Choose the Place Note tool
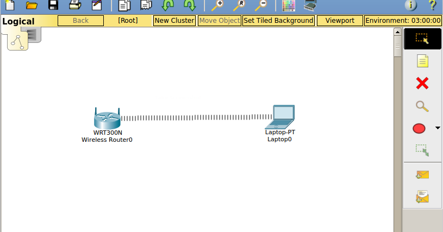This screenshot has width=443, height=232. (x=422, y=61)
